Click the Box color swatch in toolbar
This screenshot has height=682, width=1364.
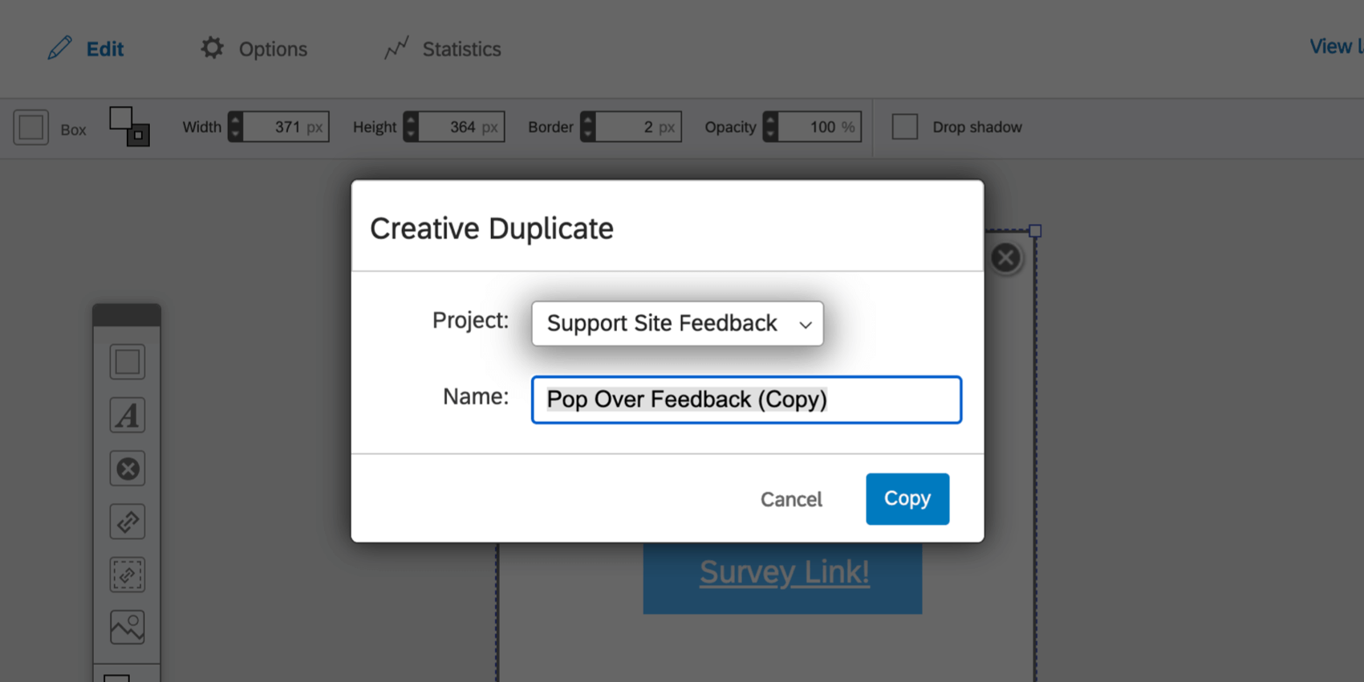pyautogui.click(x=31, y=128)
